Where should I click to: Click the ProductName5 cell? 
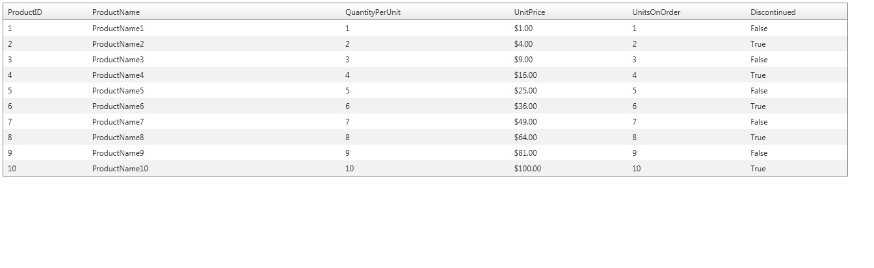coord(118,91)
